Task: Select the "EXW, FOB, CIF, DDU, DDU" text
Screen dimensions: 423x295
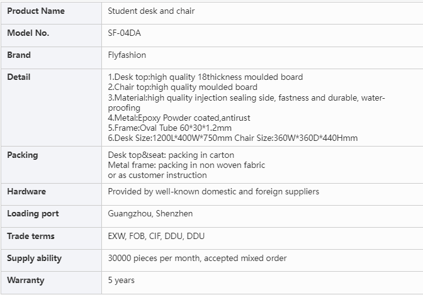Action: (x=156, y=237)
